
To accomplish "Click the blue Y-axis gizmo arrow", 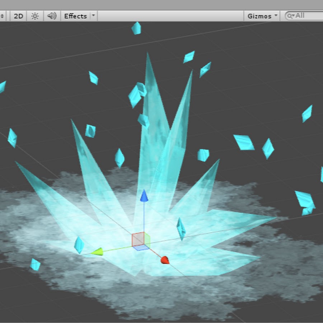I will point(144,196).
